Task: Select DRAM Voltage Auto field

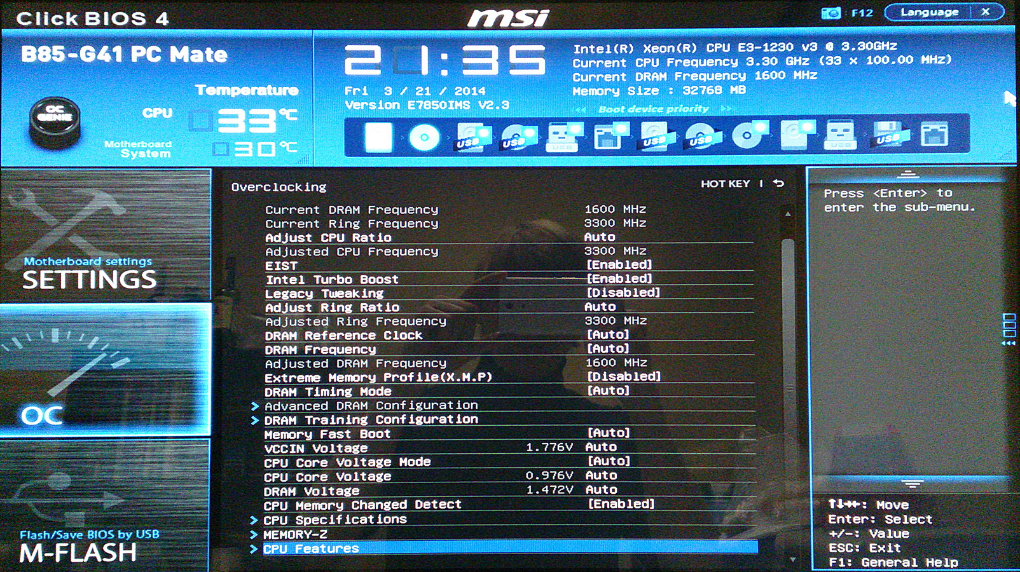Action: click(x=601, y=489)
